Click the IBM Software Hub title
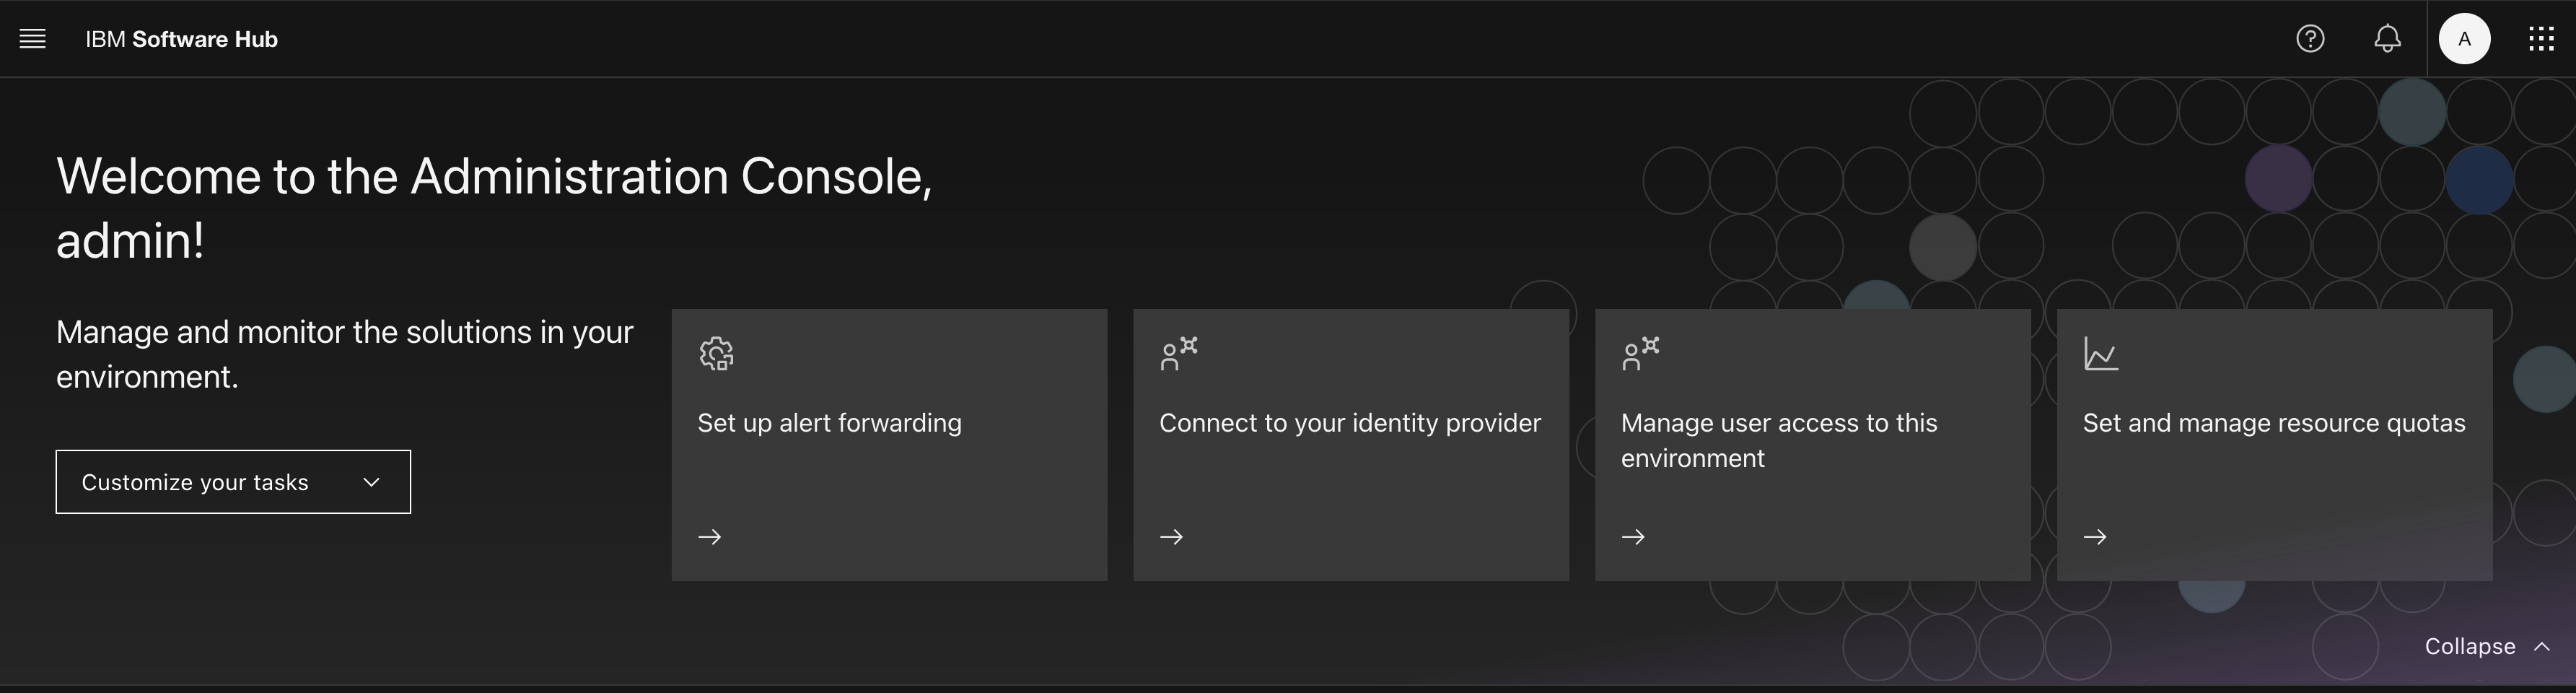 [x=182, y=39]
